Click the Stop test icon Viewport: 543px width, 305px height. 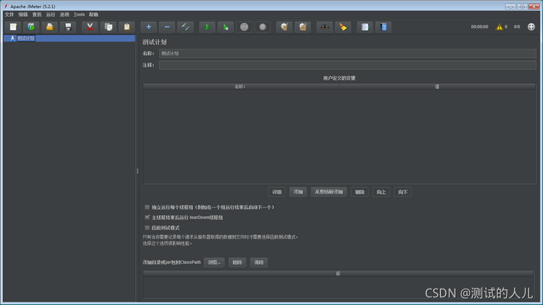244,27
